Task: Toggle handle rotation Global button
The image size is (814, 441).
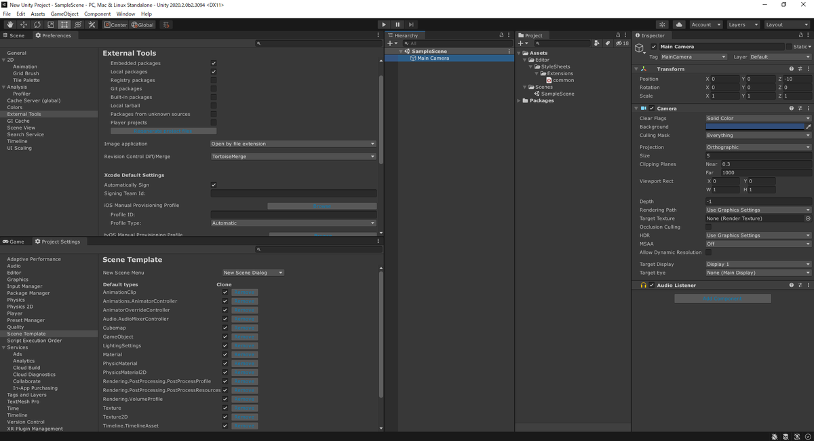Action: [x=142, y=24]
